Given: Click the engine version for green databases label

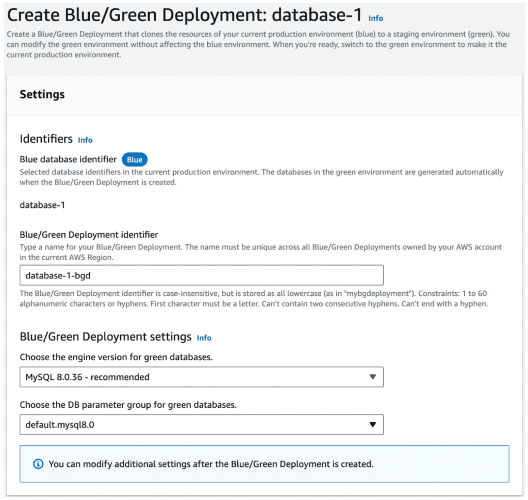Looking at the screenshot, I should click(x=116, y=357).
